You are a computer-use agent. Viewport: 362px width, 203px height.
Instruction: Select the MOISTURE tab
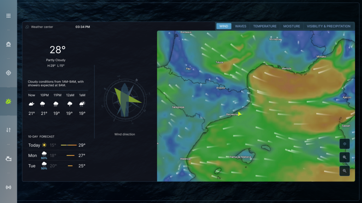292,26
